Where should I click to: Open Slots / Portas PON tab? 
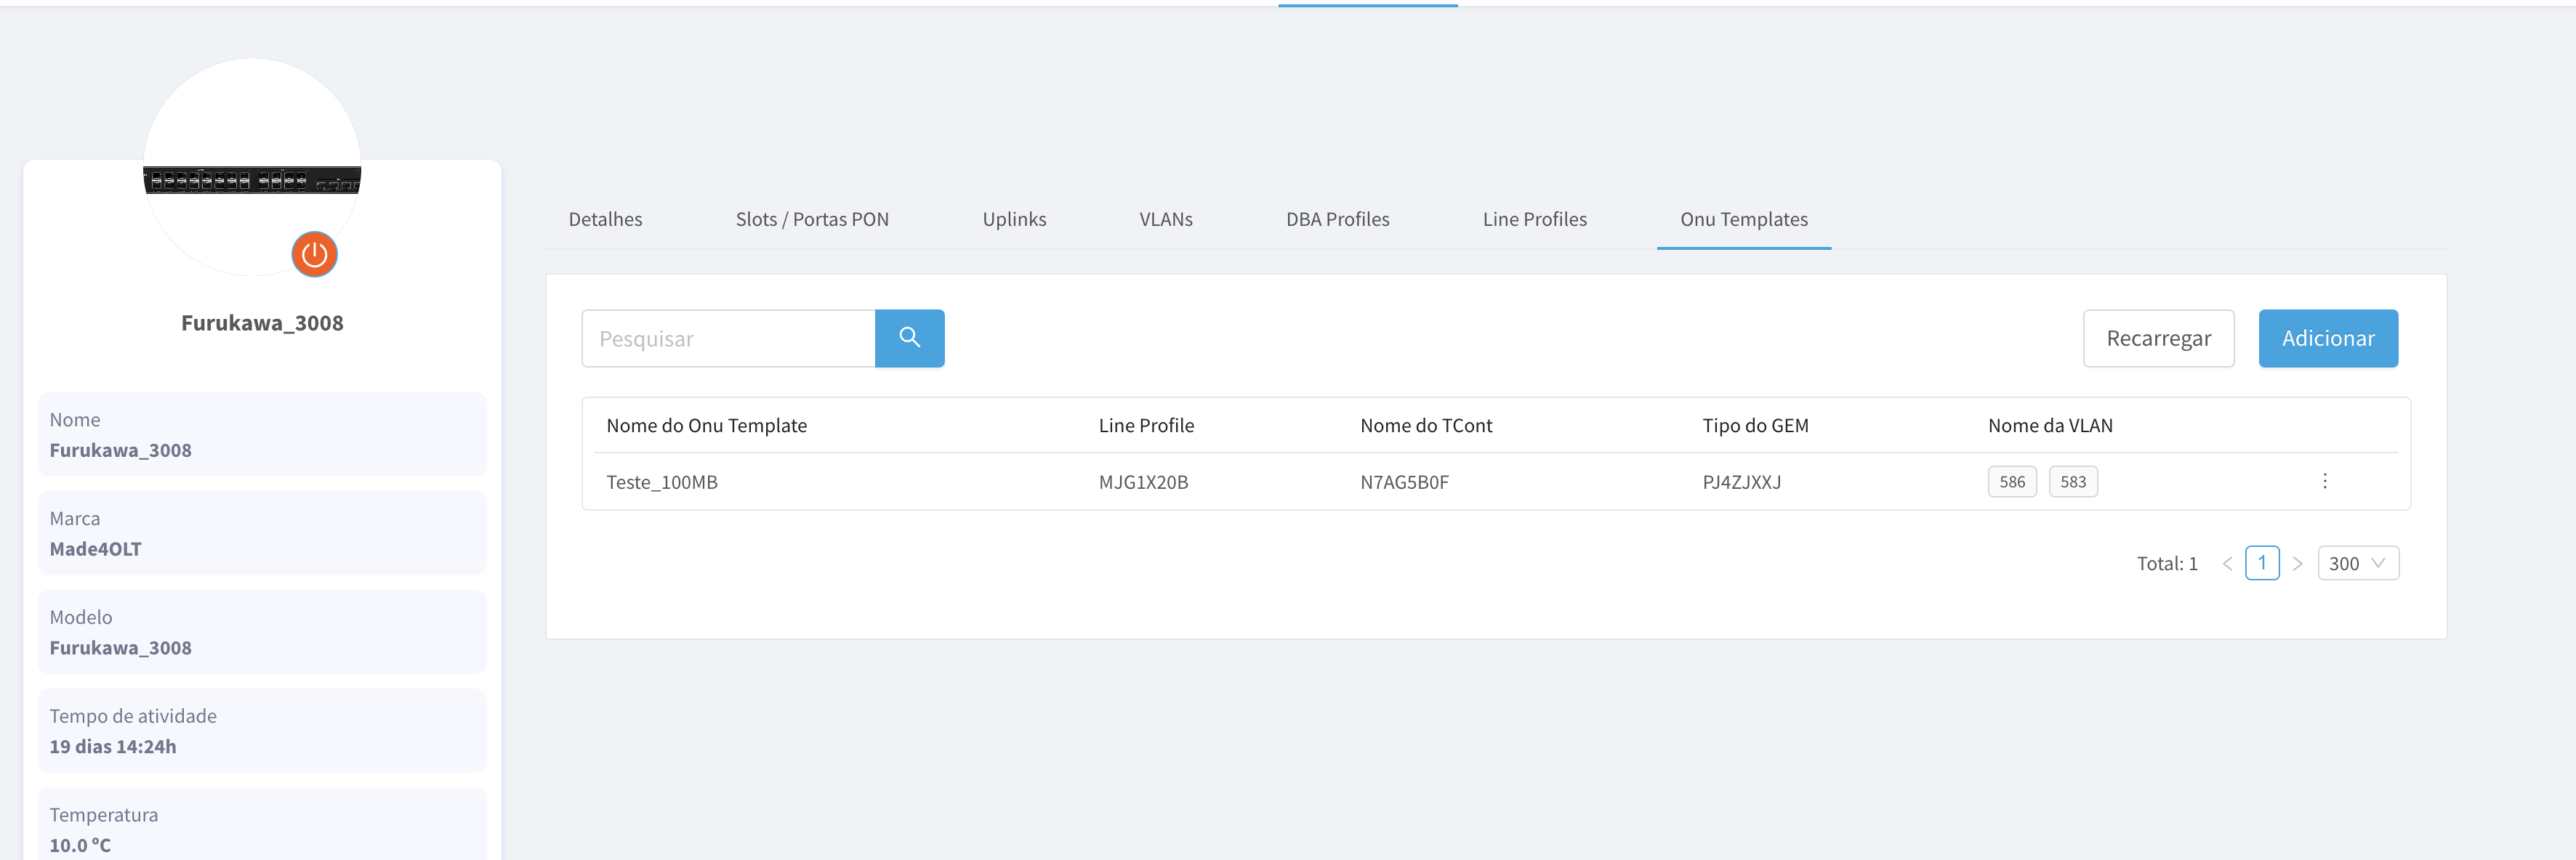[x=811, y=219]
